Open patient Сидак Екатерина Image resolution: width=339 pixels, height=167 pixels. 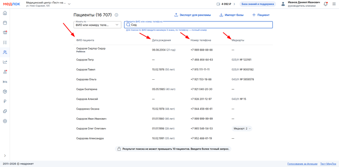pyautogui.click(x=87, y=89)
